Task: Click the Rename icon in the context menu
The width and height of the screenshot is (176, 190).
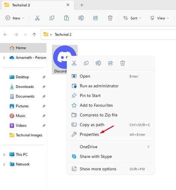Action: point(98,63)
